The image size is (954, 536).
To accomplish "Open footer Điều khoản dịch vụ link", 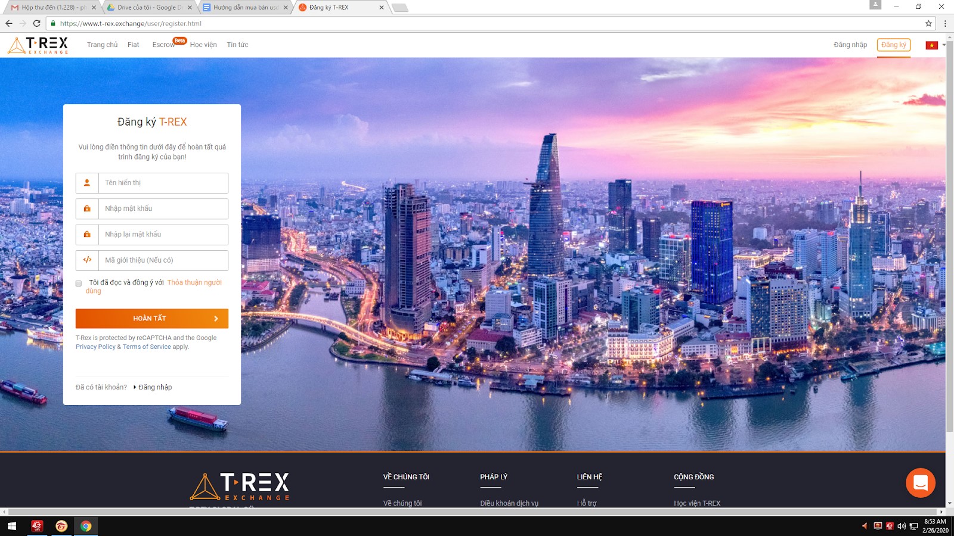I will (509, 503).
